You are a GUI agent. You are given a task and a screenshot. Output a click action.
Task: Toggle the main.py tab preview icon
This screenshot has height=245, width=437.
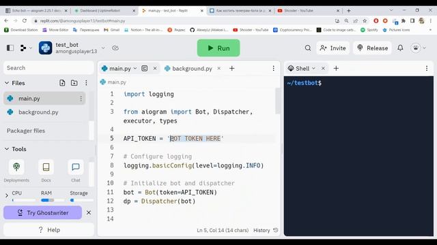[144, 68]
